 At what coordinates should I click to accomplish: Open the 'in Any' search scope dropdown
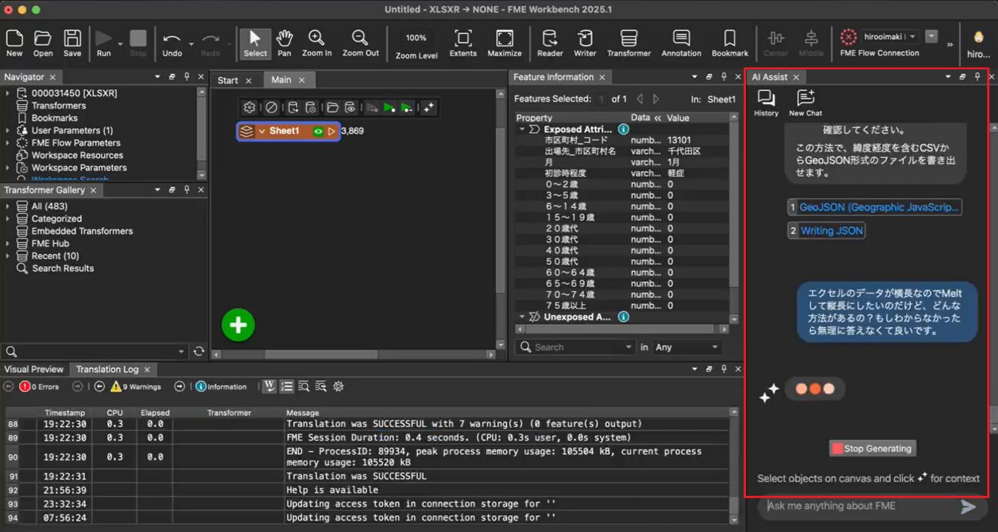686,347
